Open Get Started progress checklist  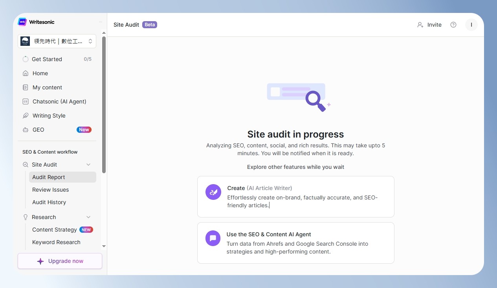pyautogui.click(x=57, y=59)
